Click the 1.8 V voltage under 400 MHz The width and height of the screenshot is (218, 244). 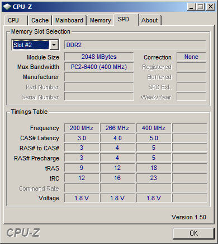(x=154, y=198)
